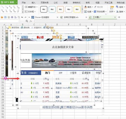This screenshot has height=119, width=126.
Task: Click the Undo arrow icon
Action: tap(22, 17)
